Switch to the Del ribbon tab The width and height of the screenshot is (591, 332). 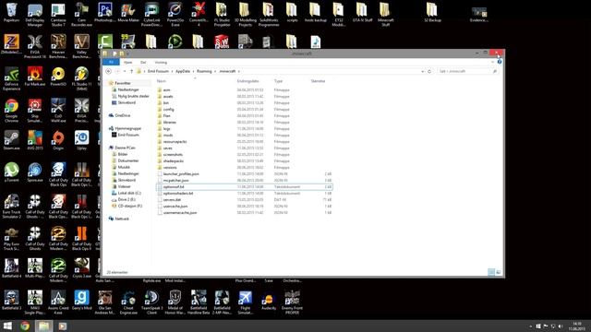(143, 62)
